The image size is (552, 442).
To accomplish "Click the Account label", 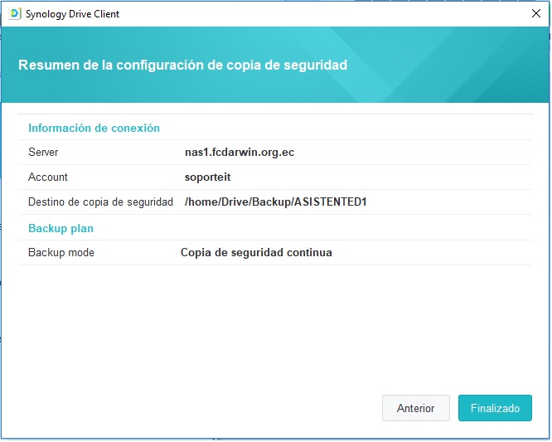I will [48, 177].
